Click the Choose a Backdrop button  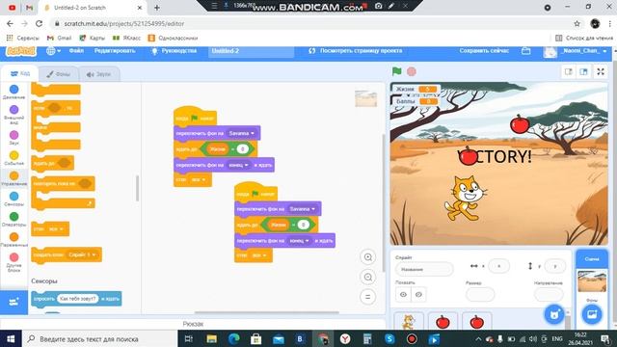tap(592, 314)
